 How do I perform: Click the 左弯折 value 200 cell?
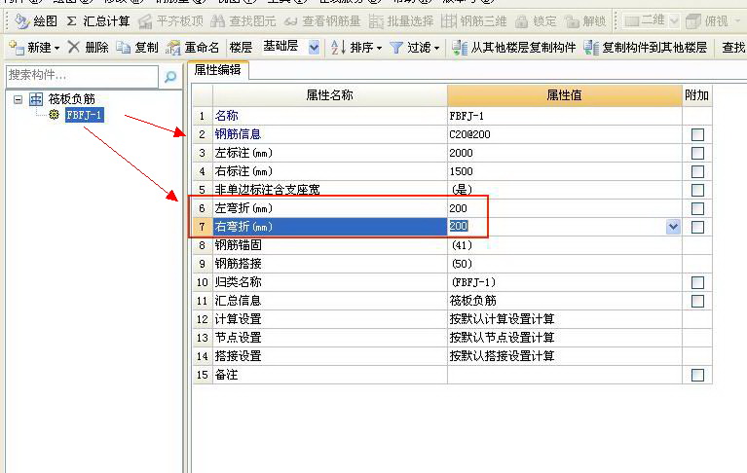click(565, 208)
